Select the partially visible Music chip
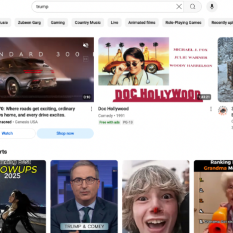The height and width of the screenshot is (233, 233). pyautogui.click(x=5, y=23)
